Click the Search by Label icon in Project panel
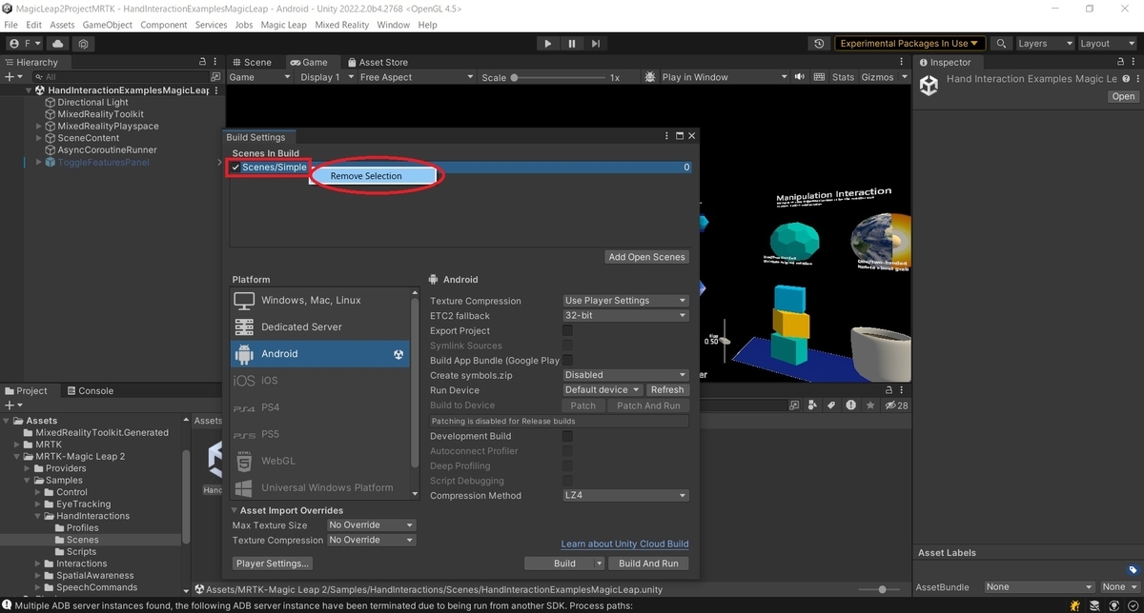 (x=831, y=405)
